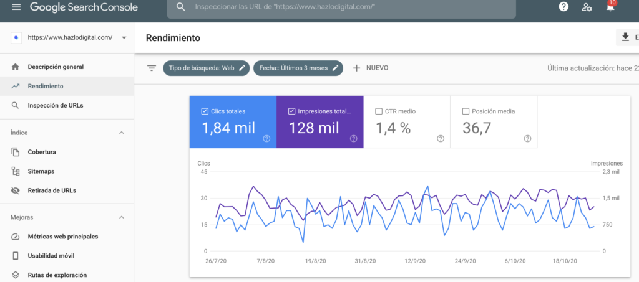Click the export download icon
This screenshot has height=282, width=639.
625,37
